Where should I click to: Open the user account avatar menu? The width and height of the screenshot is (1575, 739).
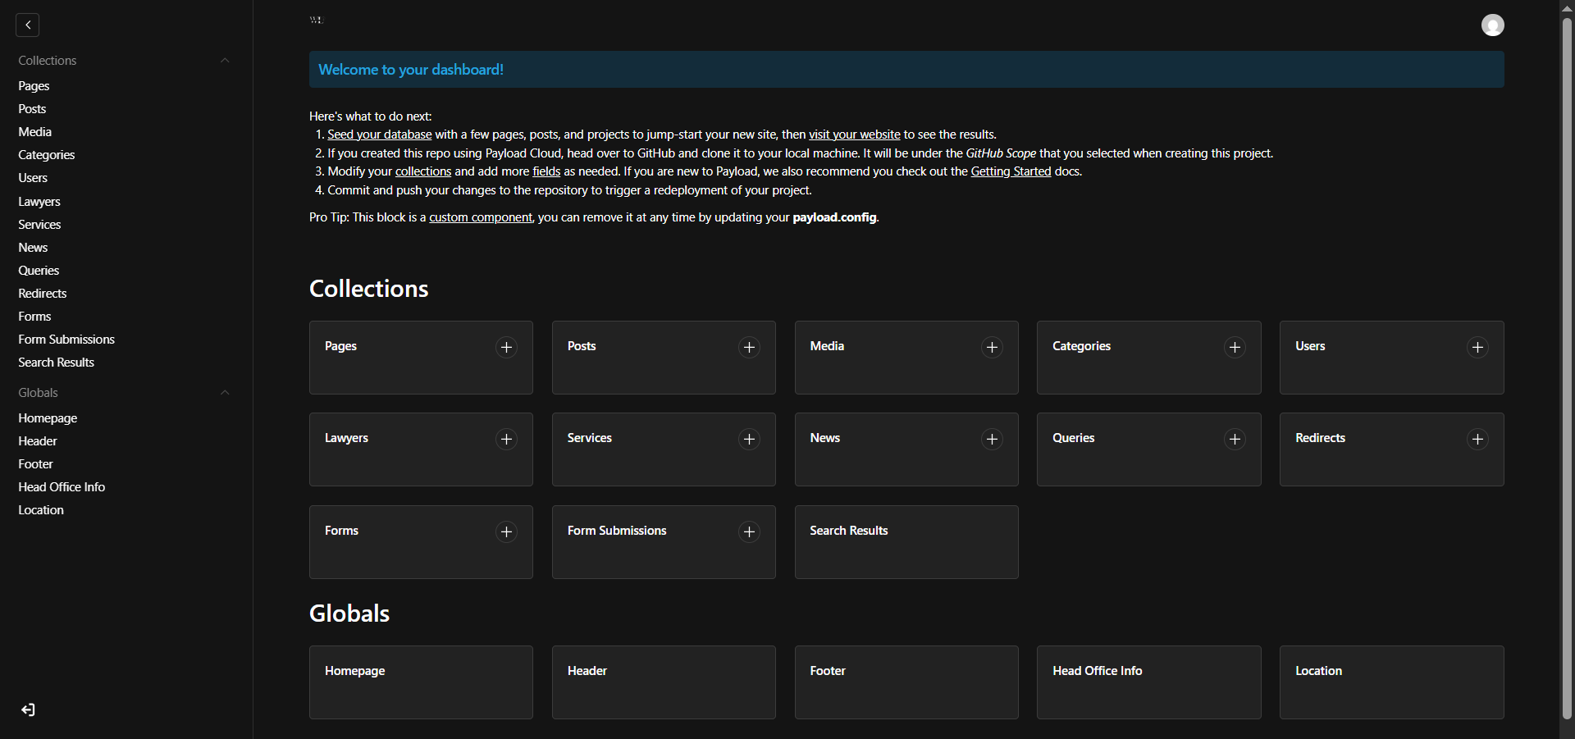(x=1492, y=25)
